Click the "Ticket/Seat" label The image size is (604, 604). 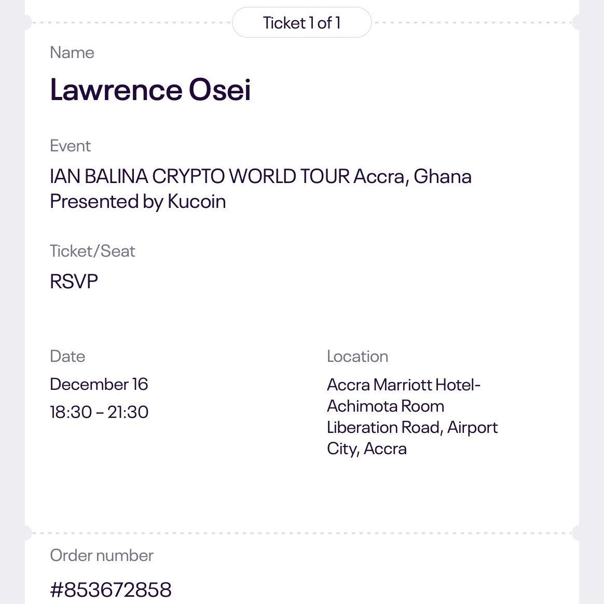click(92, 251)
